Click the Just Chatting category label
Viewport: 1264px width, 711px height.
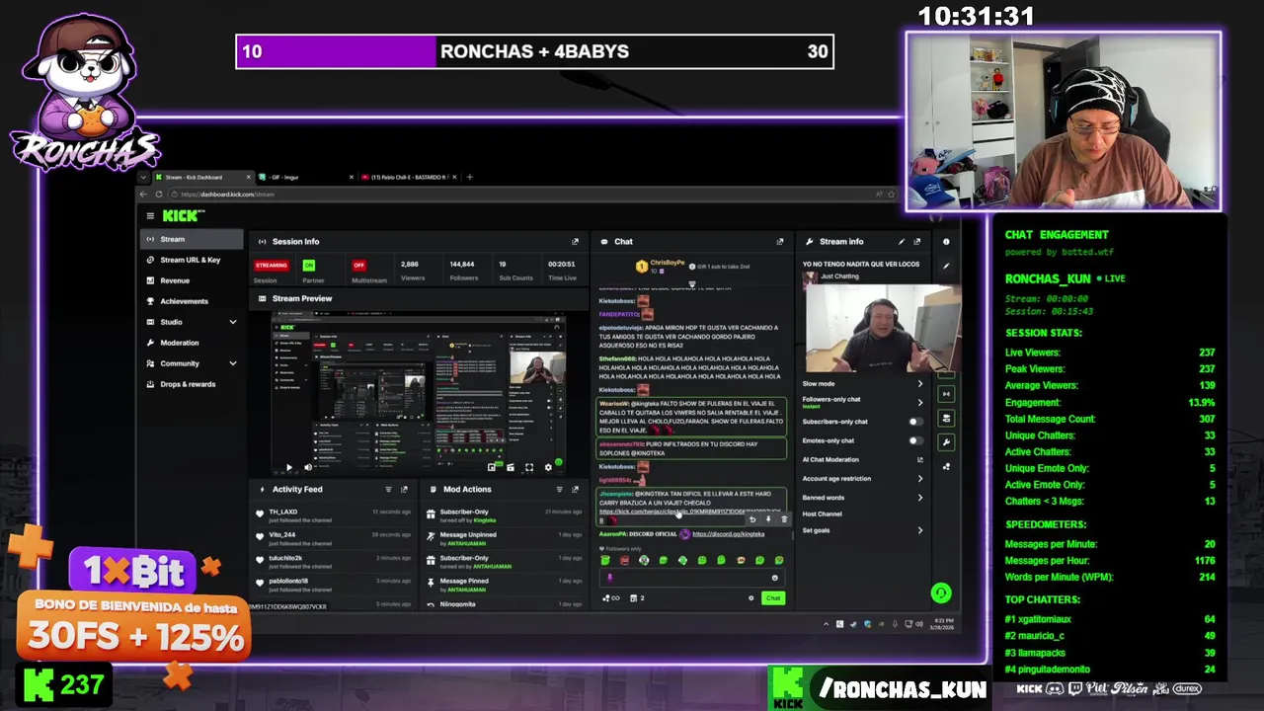tap(840, 276)
